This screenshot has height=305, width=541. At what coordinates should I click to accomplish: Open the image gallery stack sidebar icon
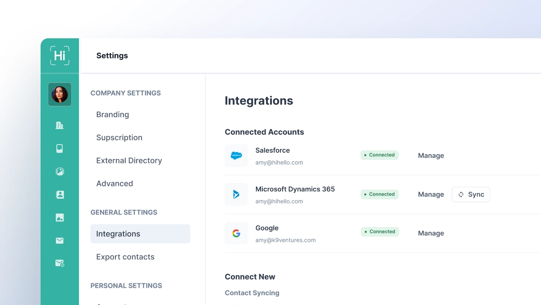coord(60,171)
